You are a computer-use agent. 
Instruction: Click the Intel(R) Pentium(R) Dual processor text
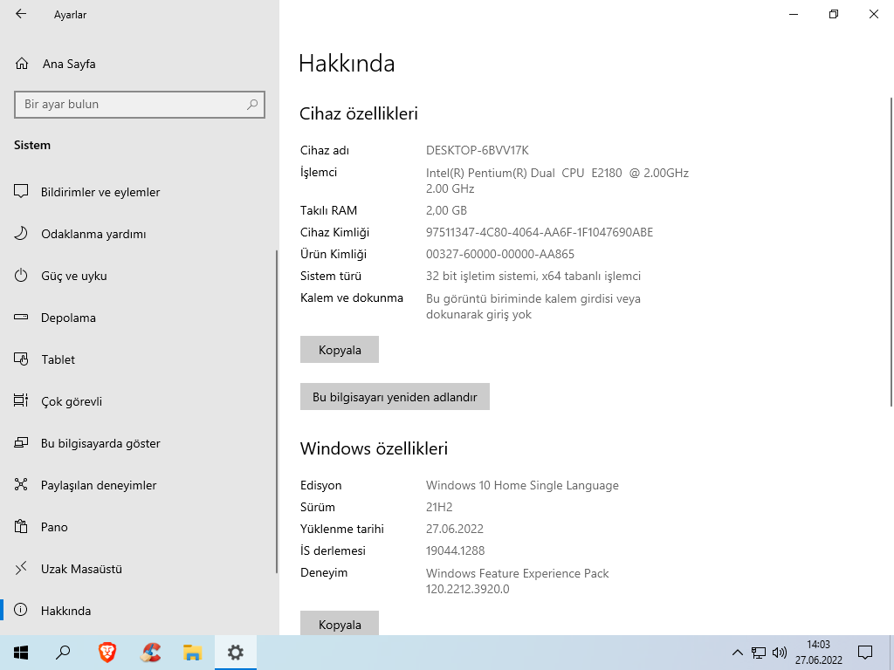point(557,181)
